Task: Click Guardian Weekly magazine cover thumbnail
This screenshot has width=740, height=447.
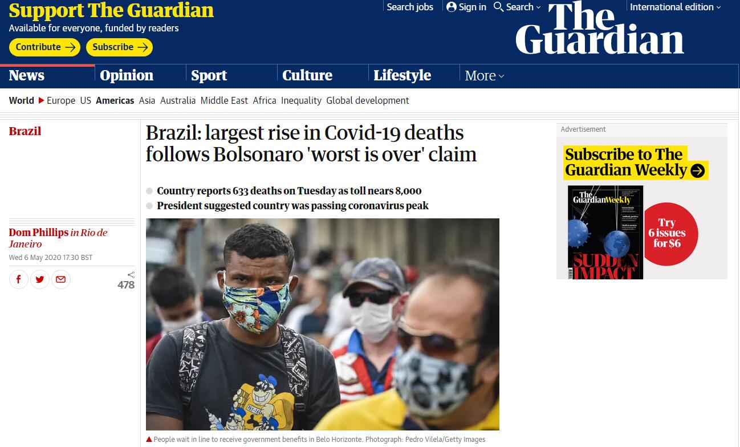Action: click(605, 232)
